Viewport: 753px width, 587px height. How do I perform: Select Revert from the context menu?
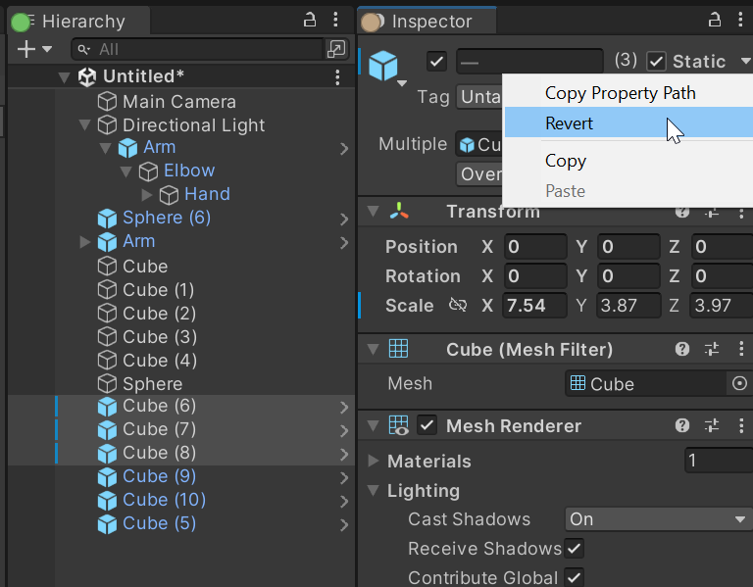pyautogui.click(x=570, y=123)
